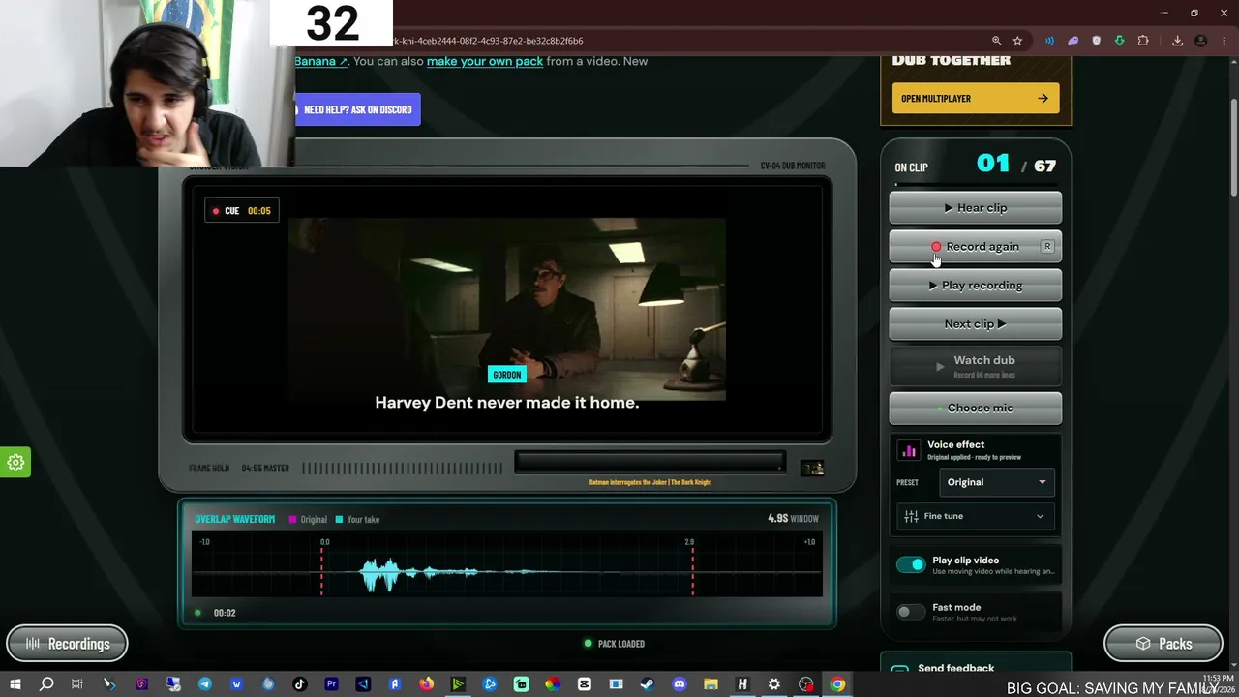Click the Voice effect equalizer icon
The width and height of the screenshot is (1239, 697).
coord(909,450)
